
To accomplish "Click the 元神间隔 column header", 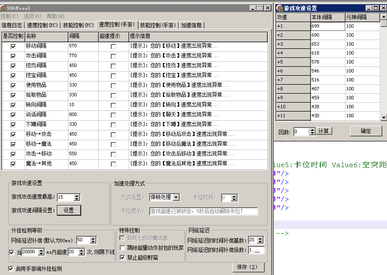I will (362, 17).
